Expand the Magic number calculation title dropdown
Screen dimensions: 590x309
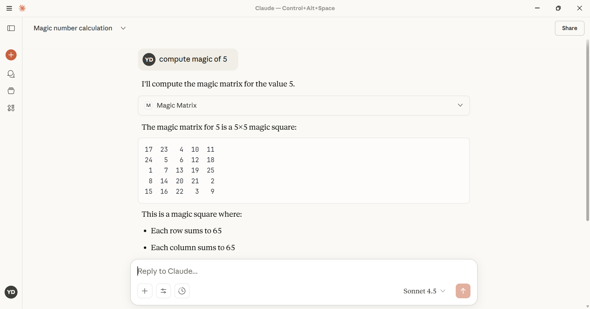[123, 28]
